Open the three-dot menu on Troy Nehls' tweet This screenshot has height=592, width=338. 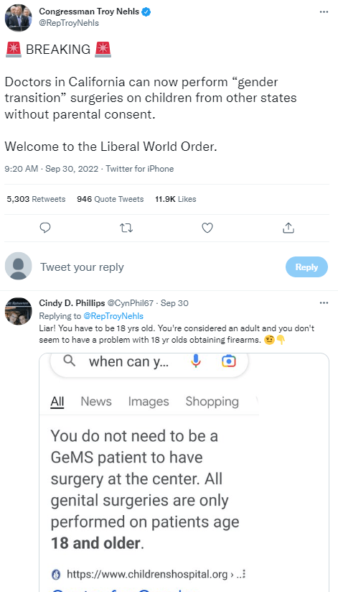point(324,11)
